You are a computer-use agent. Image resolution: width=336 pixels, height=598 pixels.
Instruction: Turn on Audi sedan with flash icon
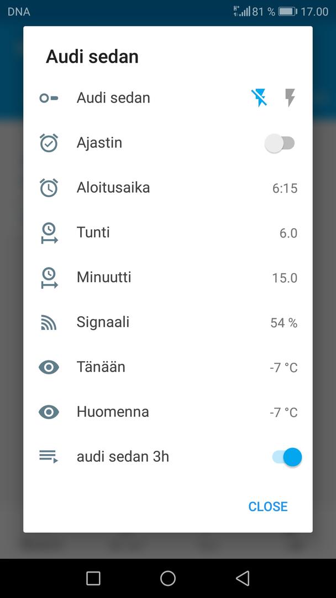290,98
